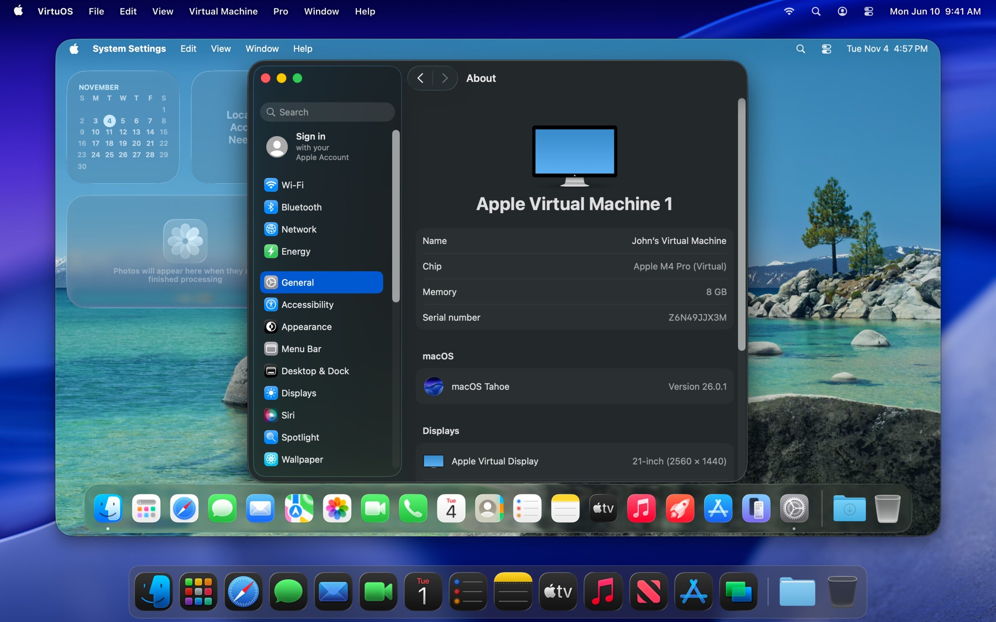Click the Finder icon in the guest dock
Viewport: 996px width, 622px height.
coord(108,508)
